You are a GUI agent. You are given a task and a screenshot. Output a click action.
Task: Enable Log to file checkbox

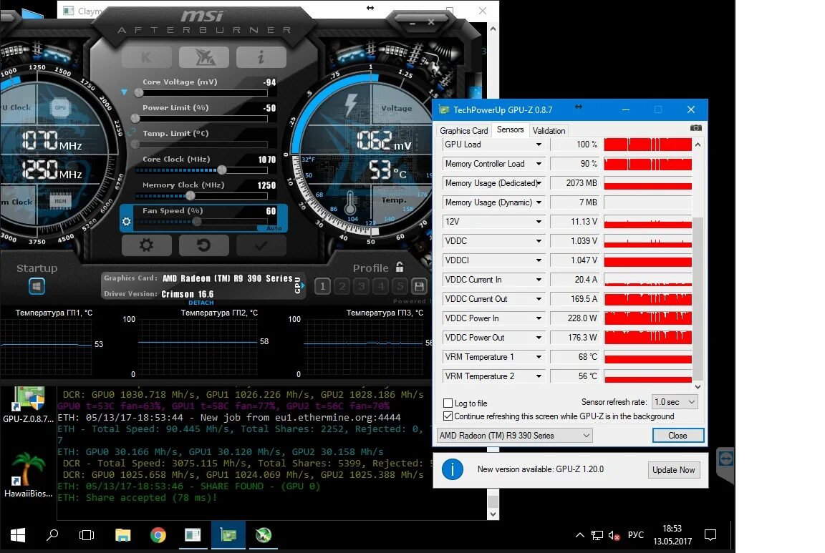click(448, 403)
